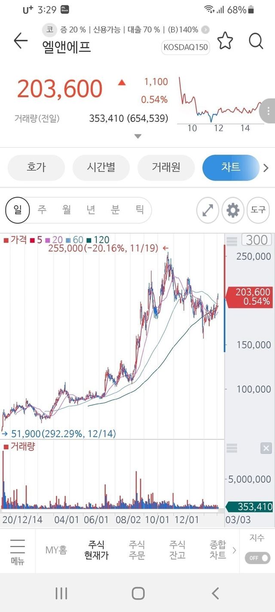Tap the back arrow icon
Image resolution: width=275 pixels, height=612 pixels.
coord(20,41)
